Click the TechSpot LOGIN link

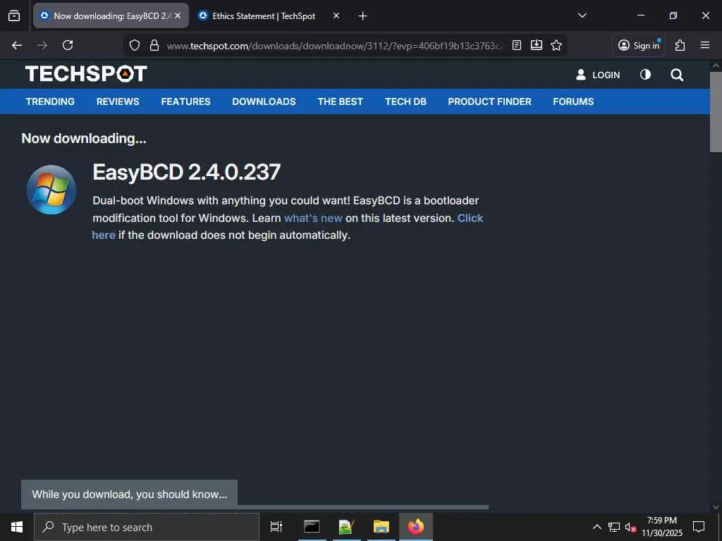tap(598, 75)
